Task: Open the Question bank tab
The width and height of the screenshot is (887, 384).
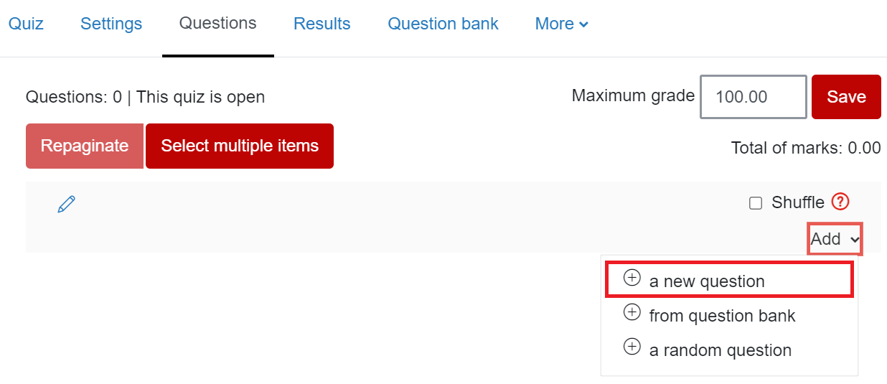Action: click(443, 24)
